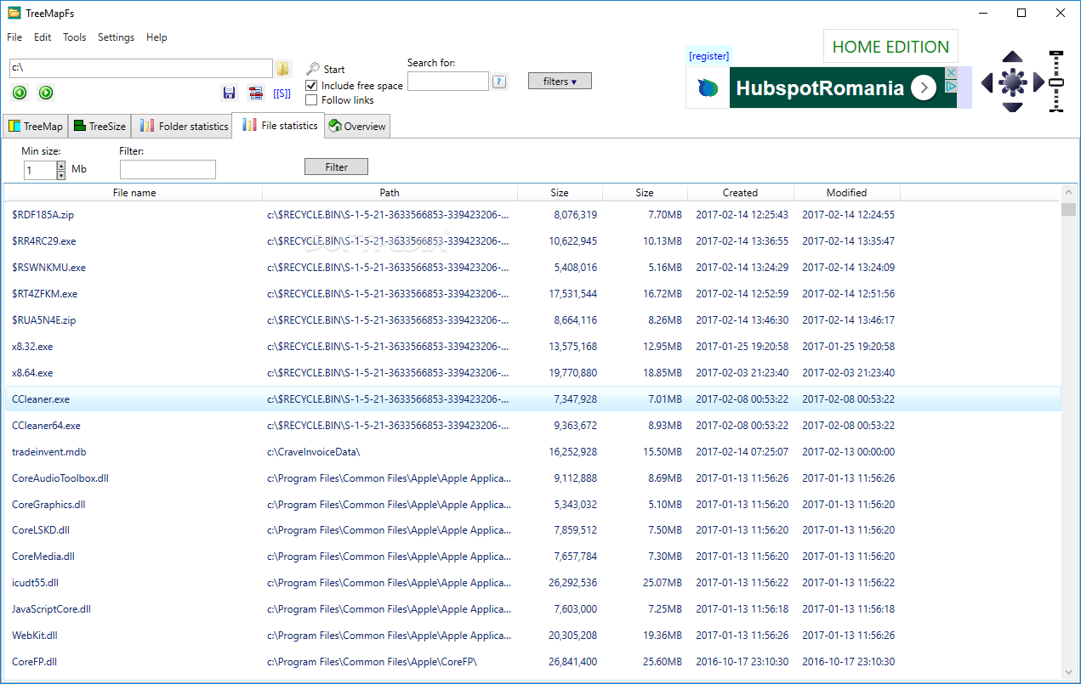Select the CCleaner64.exe row
Image resolution: width=1081 pixels, height=684 pixels.
(532, 426)
